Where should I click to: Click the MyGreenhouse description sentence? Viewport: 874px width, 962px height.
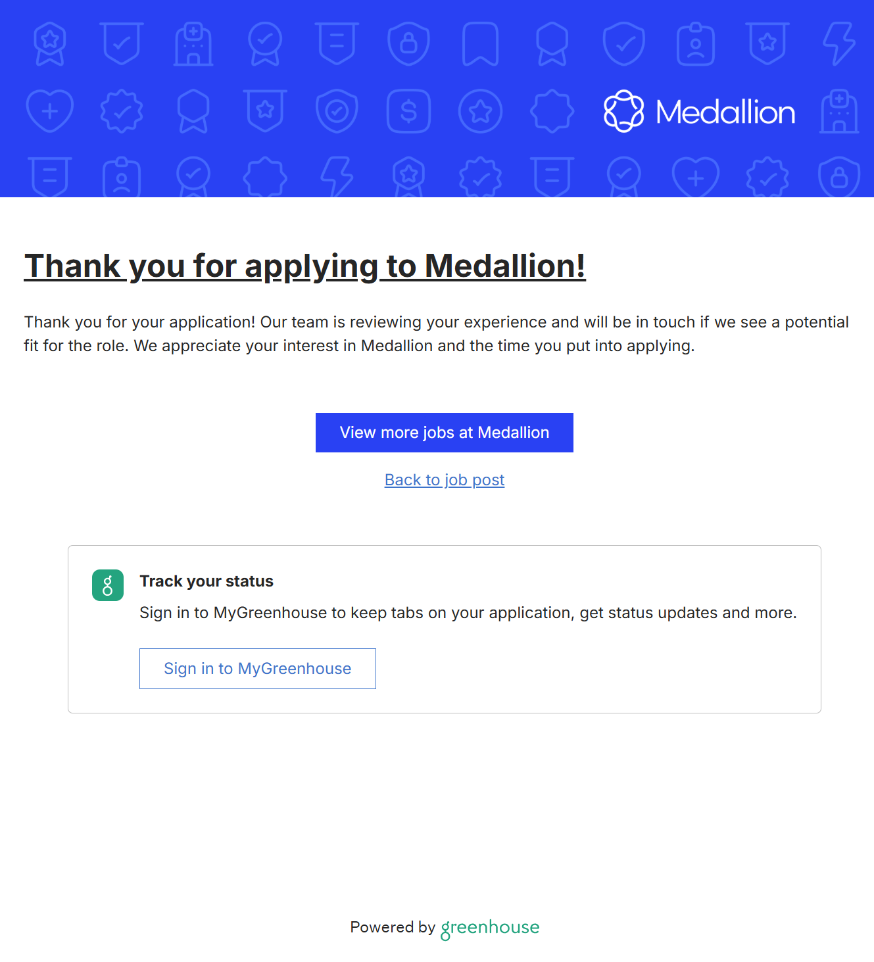click(468, 613)
